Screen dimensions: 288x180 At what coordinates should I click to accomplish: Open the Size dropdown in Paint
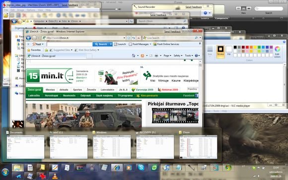click(210, 52)
